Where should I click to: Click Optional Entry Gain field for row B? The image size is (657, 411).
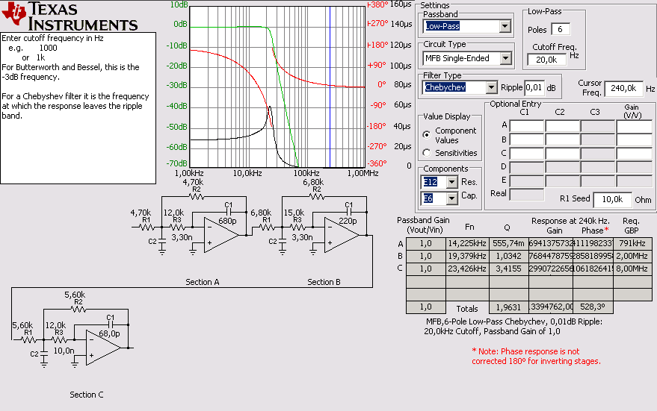pyautogui.click(x=634, y=139)
